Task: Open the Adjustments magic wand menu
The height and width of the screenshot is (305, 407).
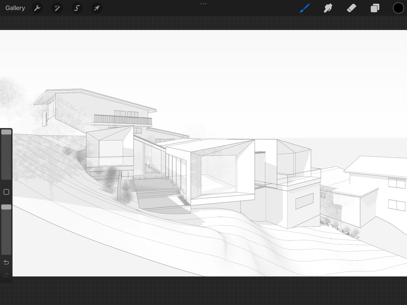Action: [x=57, y=8]
